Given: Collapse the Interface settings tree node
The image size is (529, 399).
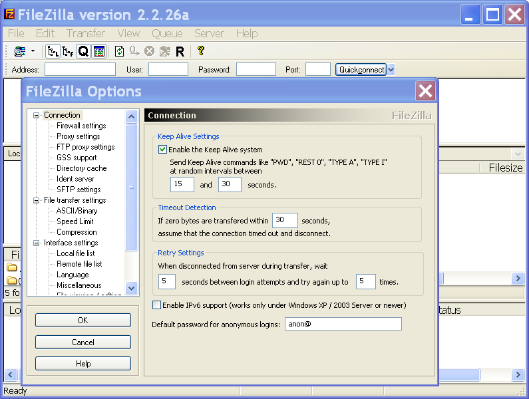Looking at the screenshot, I should pyautogui.click(x=36, y=243).
